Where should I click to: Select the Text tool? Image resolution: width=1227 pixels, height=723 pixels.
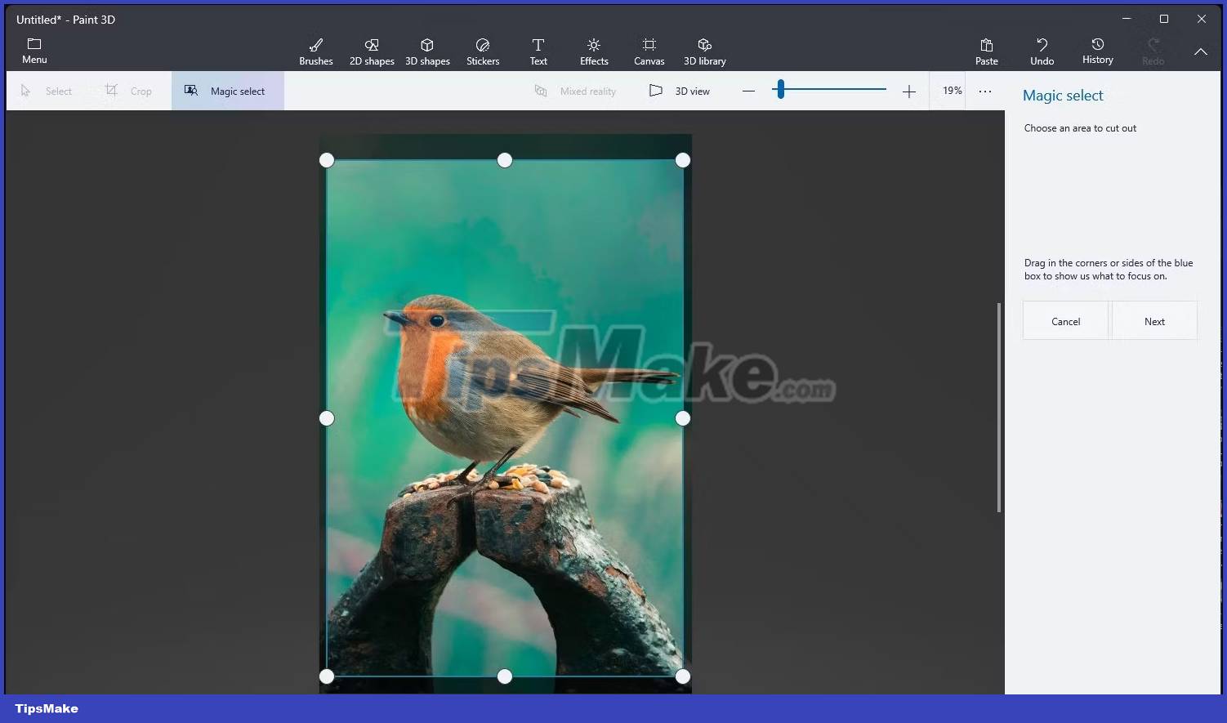click(538, 49)
